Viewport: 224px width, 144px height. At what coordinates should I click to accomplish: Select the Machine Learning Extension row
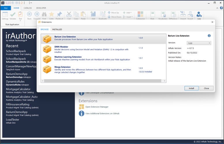tap(103, 59)
